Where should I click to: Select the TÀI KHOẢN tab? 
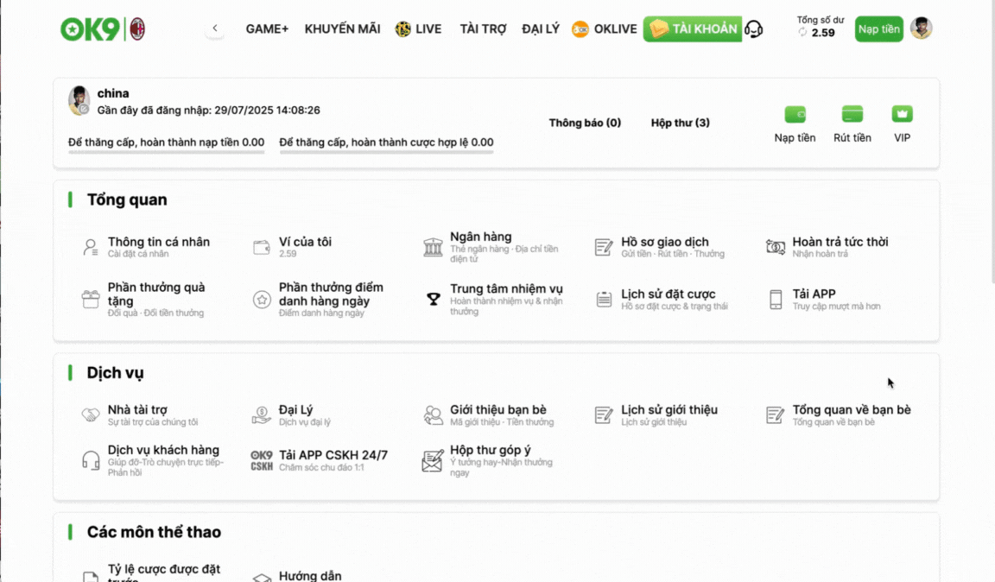693,28
